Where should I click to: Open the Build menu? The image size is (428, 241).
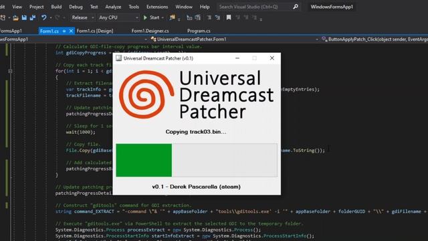[x=56, y=7]
